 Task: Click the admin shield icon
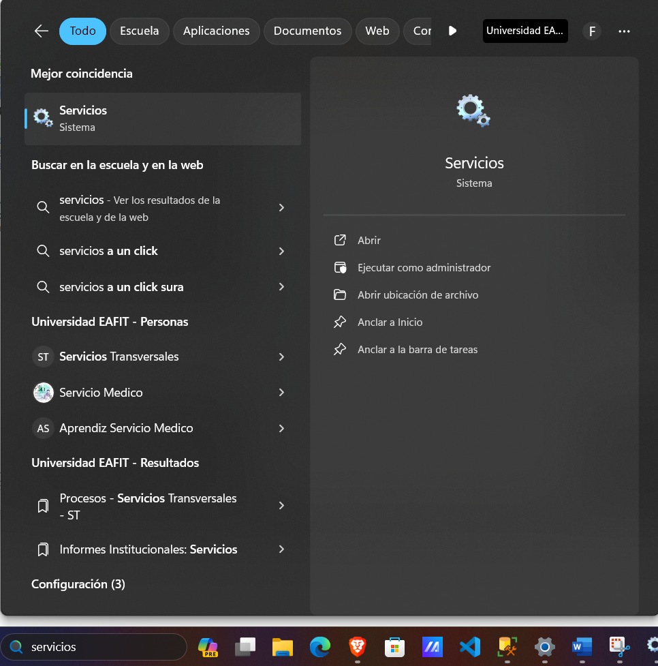(x=340, y=268)
